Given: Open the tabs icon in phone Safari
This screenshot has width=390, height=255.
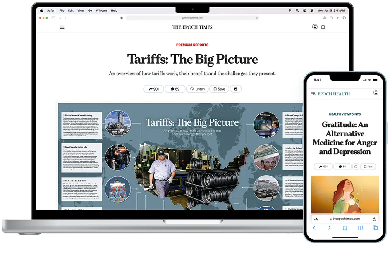Looking at the screenshot, I should click(376, 228).
